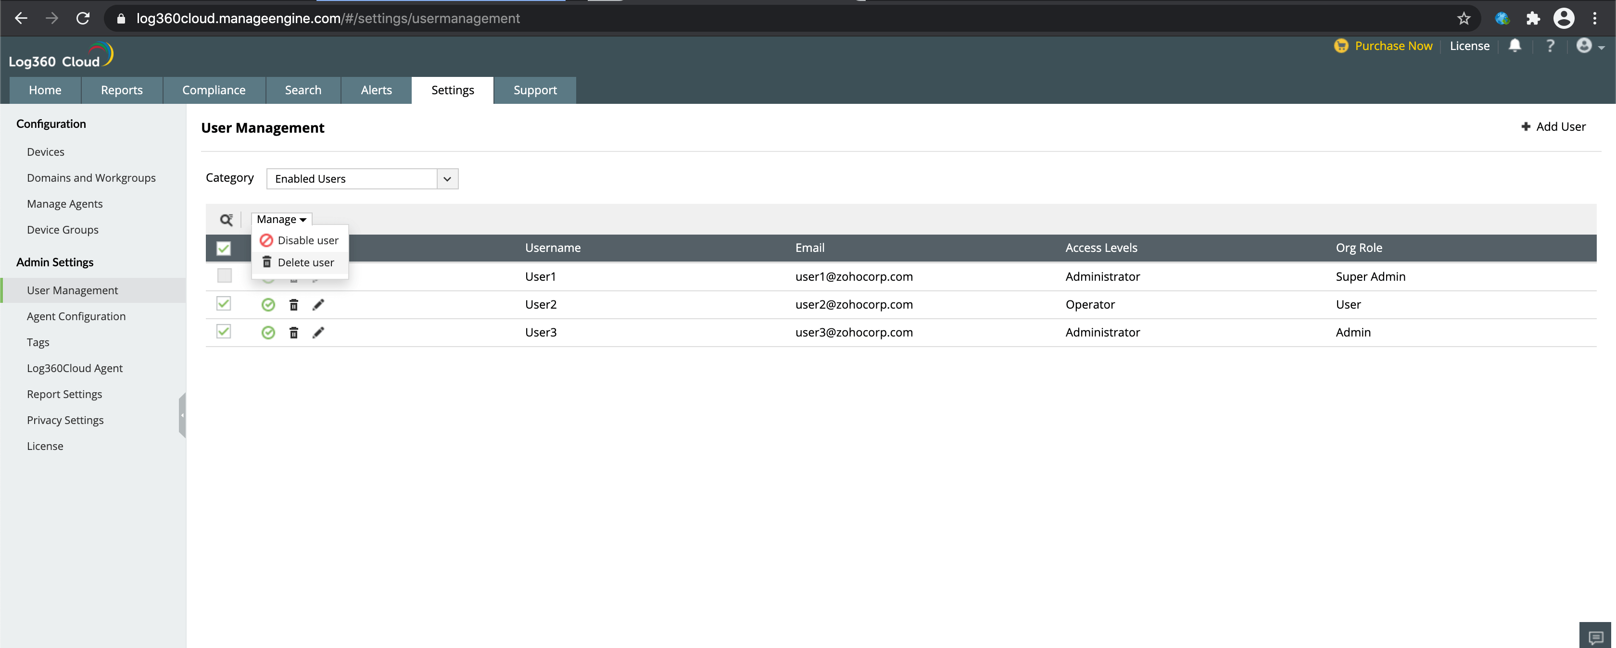The height and width of the screenshot is (648, 1616).
Task: Open Privacy Settings in the sidebar
Action: coord(64,420)
